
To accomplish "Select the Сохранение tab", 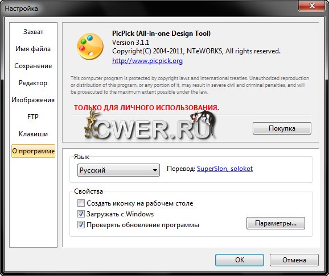I will click(x=33, y=66).
